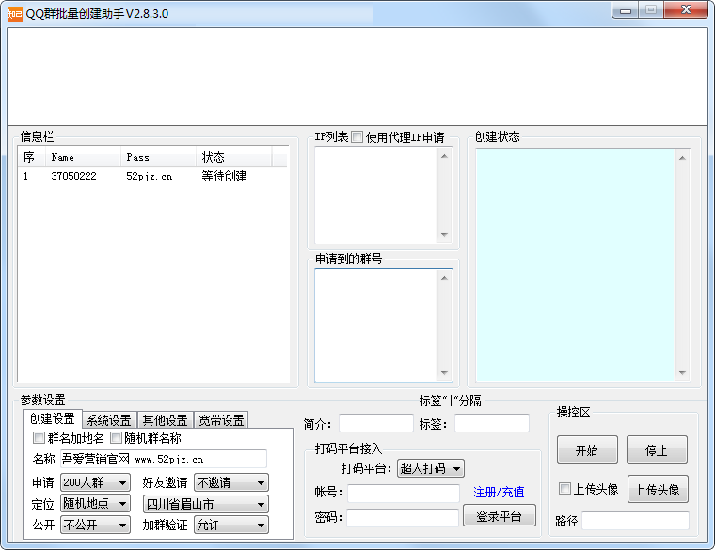Screen dimensions: 715x550
Task: Expand the 随机地点 location dropdown
Action: pyautogui.click(x=95, y=504)
